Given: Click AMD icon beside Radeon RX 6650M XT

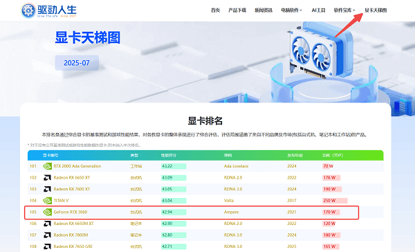Looking at the screenshot, I should coord(47,224).
